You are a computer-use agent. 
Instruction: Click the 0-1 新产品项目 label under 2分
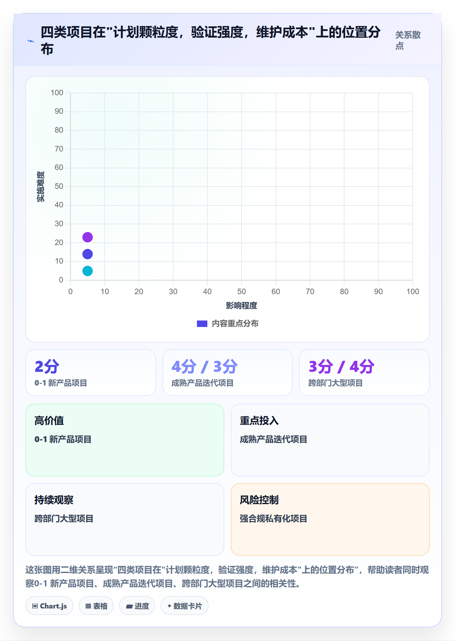pos(61,383)
